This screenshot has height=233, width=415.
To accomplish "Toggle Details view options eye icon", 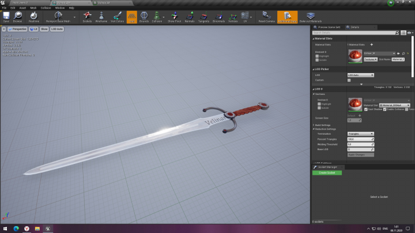I will click(x=409, y=33).
